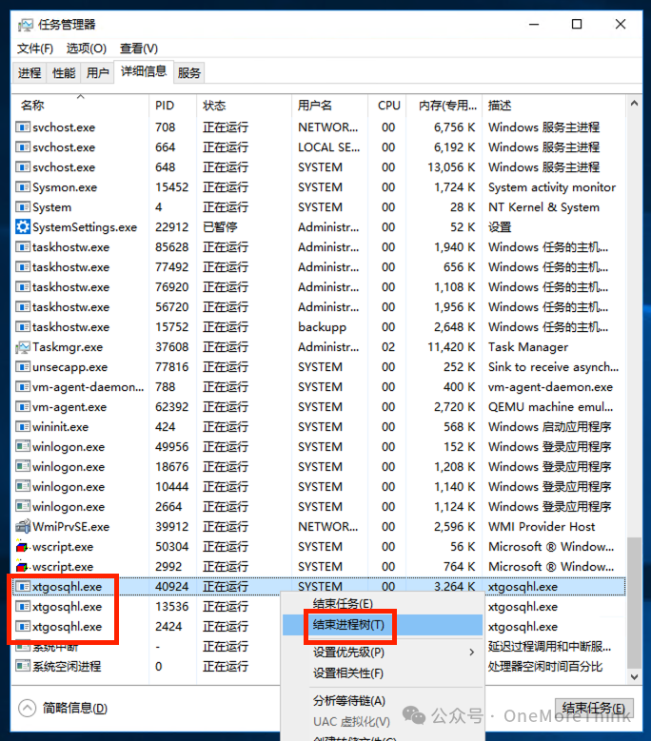The height and width of the screenshot is (741, 651).
Task: Click the Taskmgr.exe process icon
Action: [x=22, y=347]
